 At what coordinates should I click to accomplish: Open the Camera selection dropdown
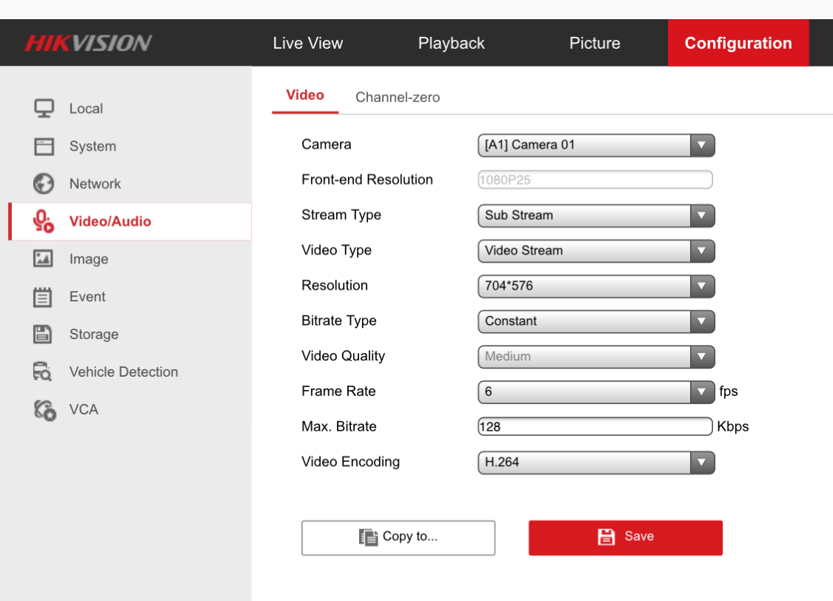point(596,145)
